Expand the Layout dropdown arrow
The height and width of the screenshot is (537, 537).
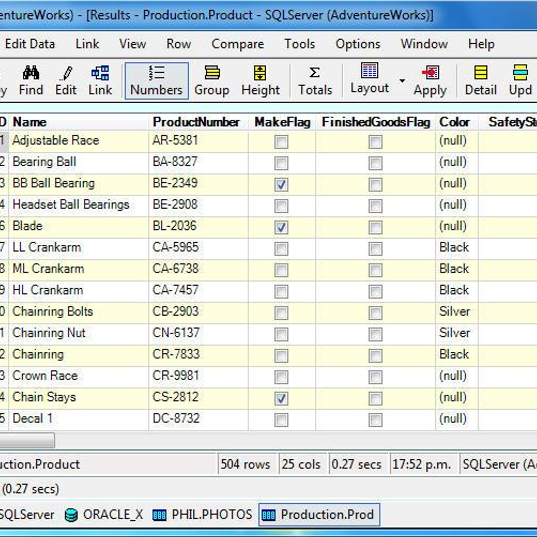(402, 81)
